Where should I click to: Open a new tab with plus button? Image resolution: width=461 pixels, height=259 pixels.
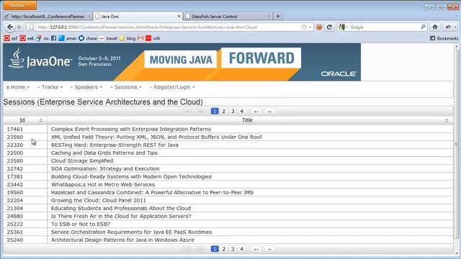[x=278, y=16]
